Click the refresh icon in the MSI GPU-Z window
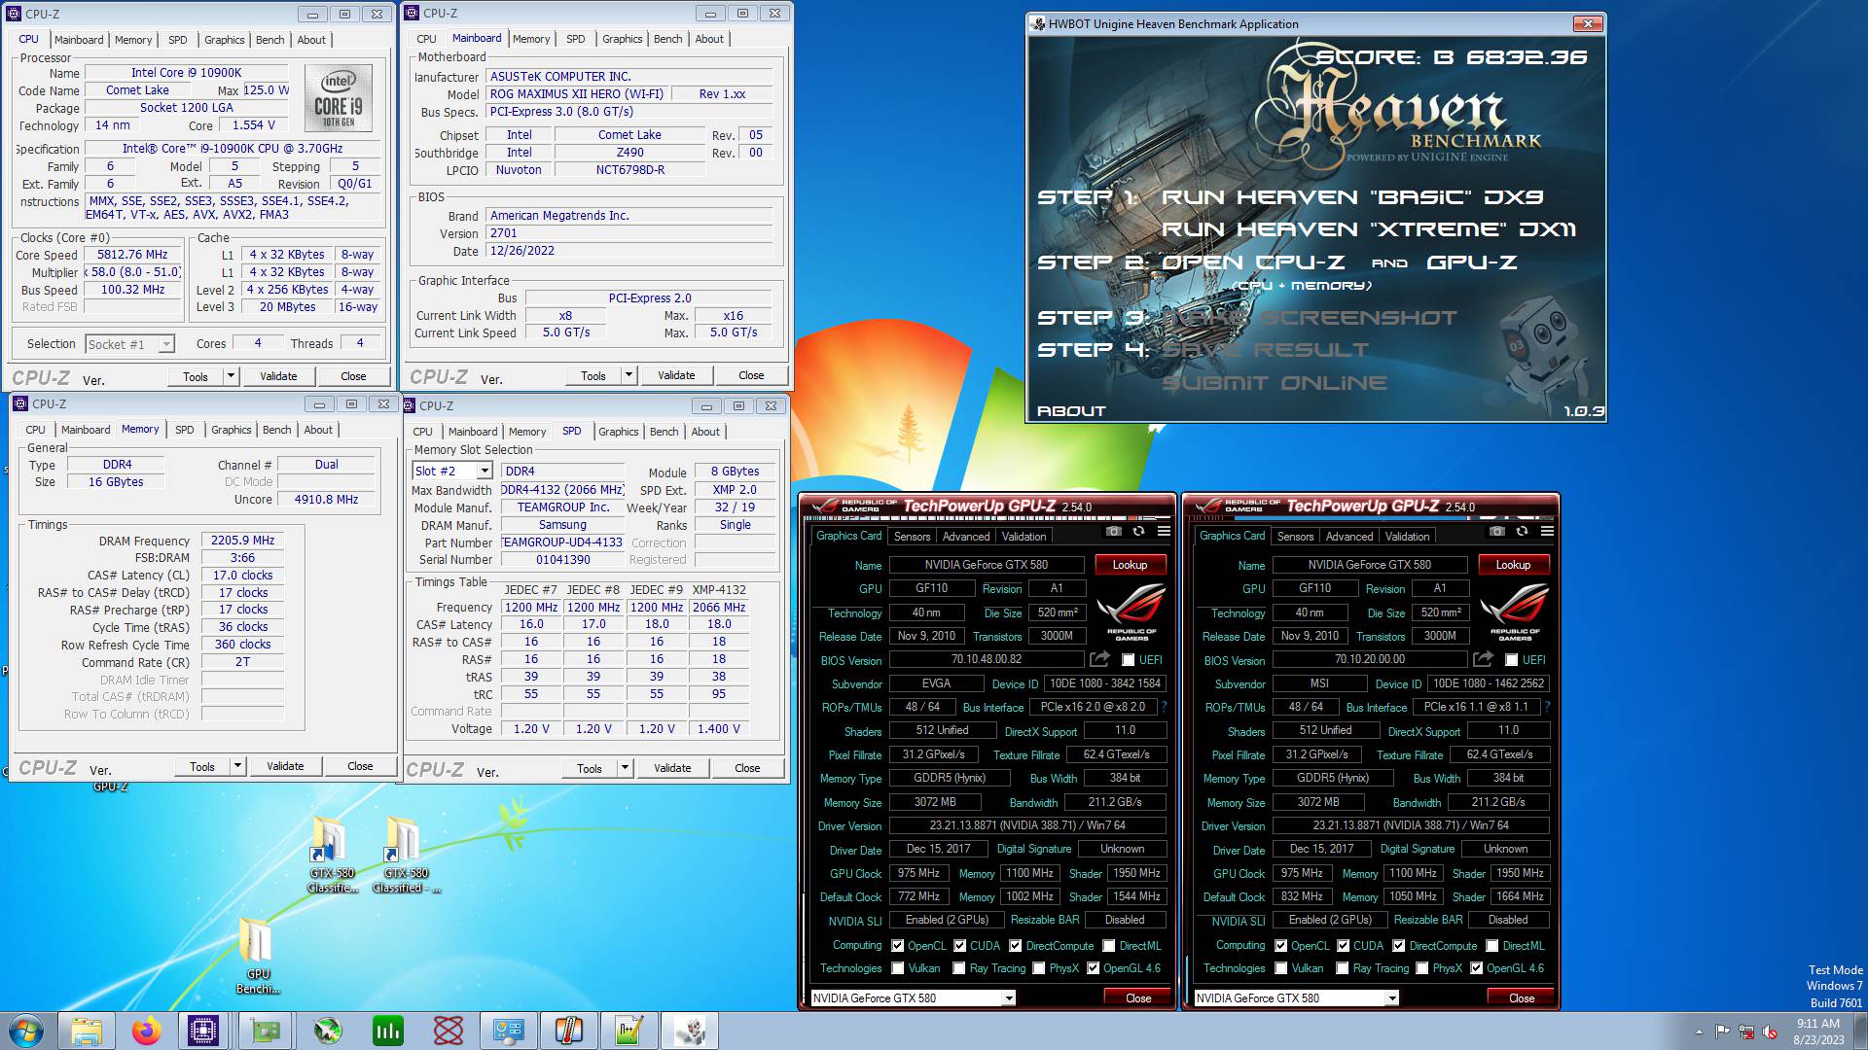Screen dimensions: 1868x1050 pos(1522,532)
